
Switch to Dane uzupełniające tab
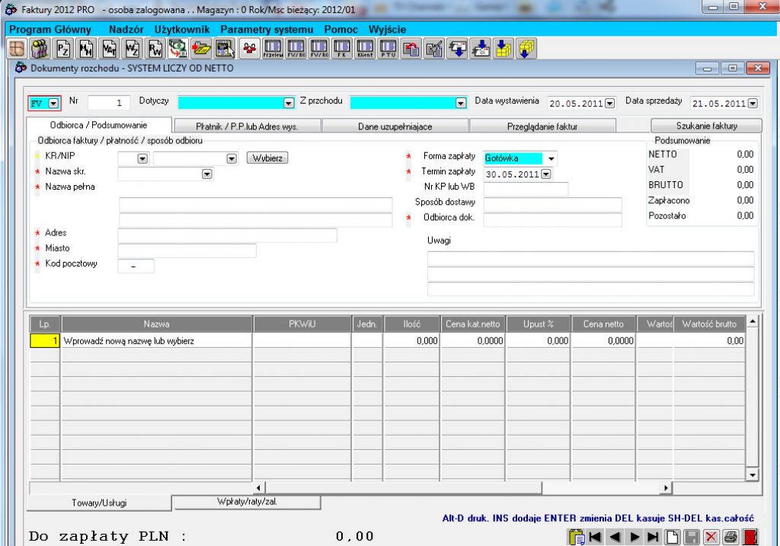(395, 126)
